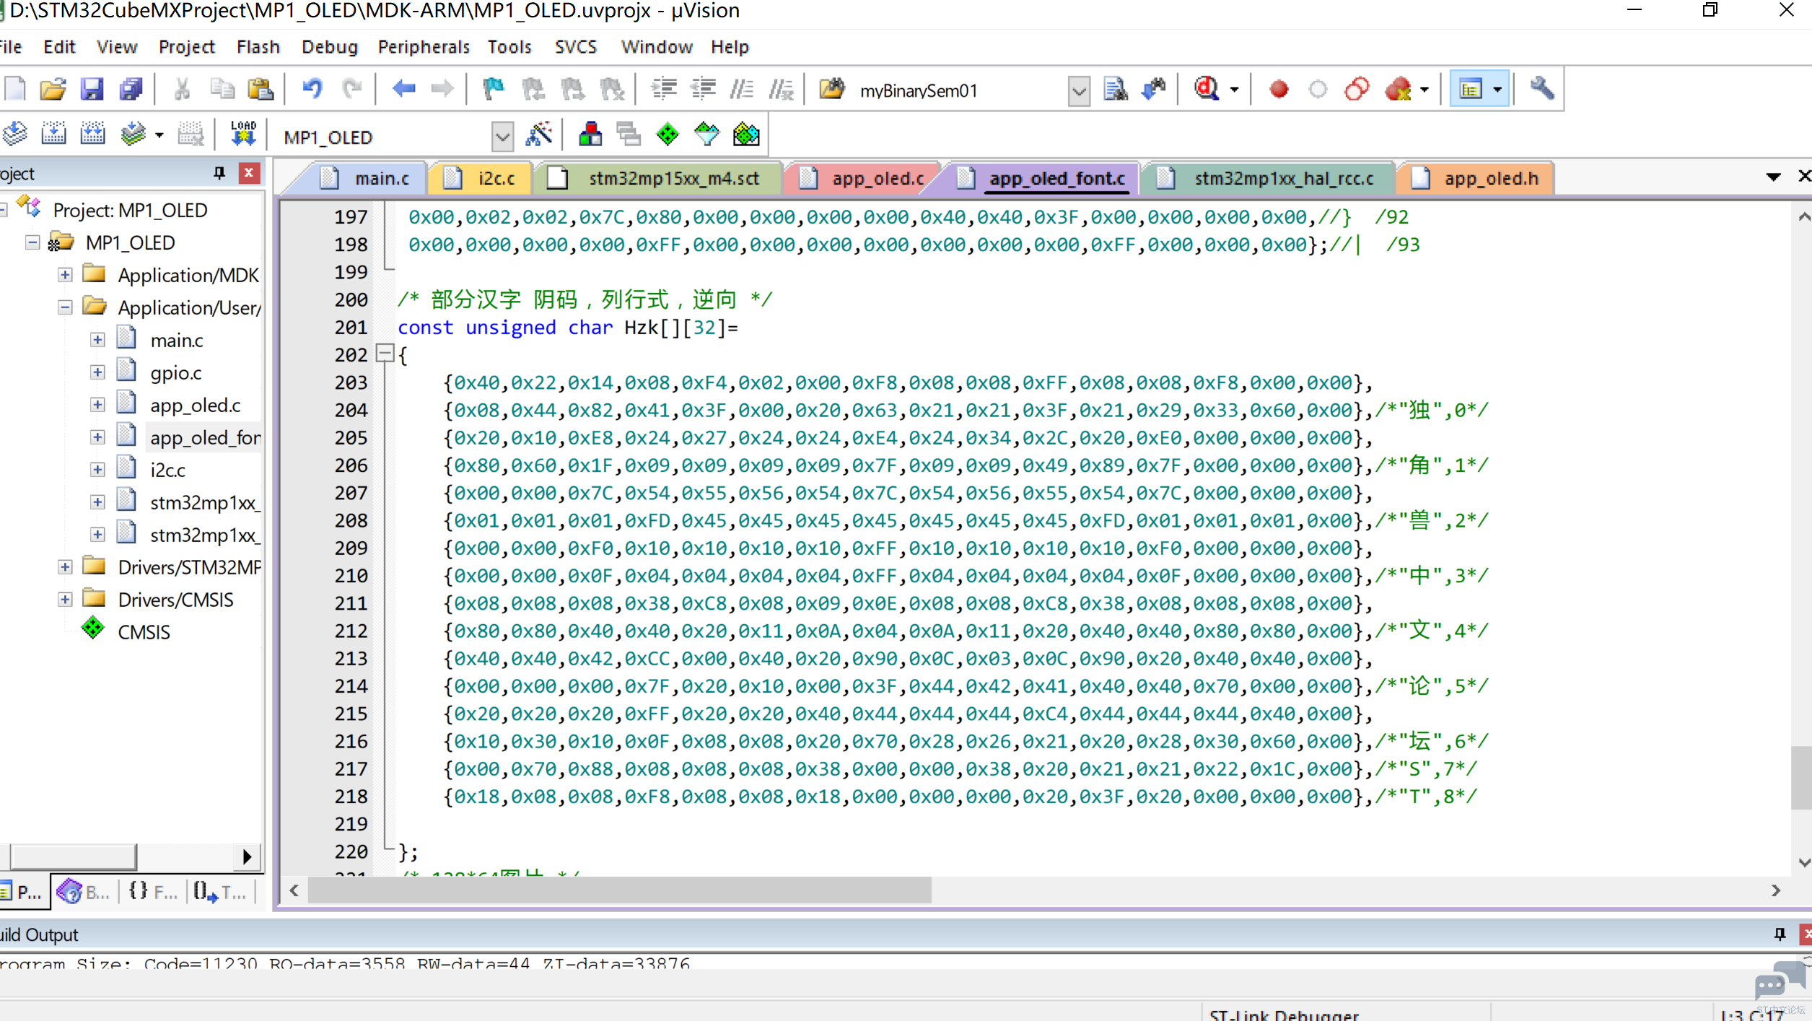
Task: Pin the Project panel
Action: click(x=219, y=172)
